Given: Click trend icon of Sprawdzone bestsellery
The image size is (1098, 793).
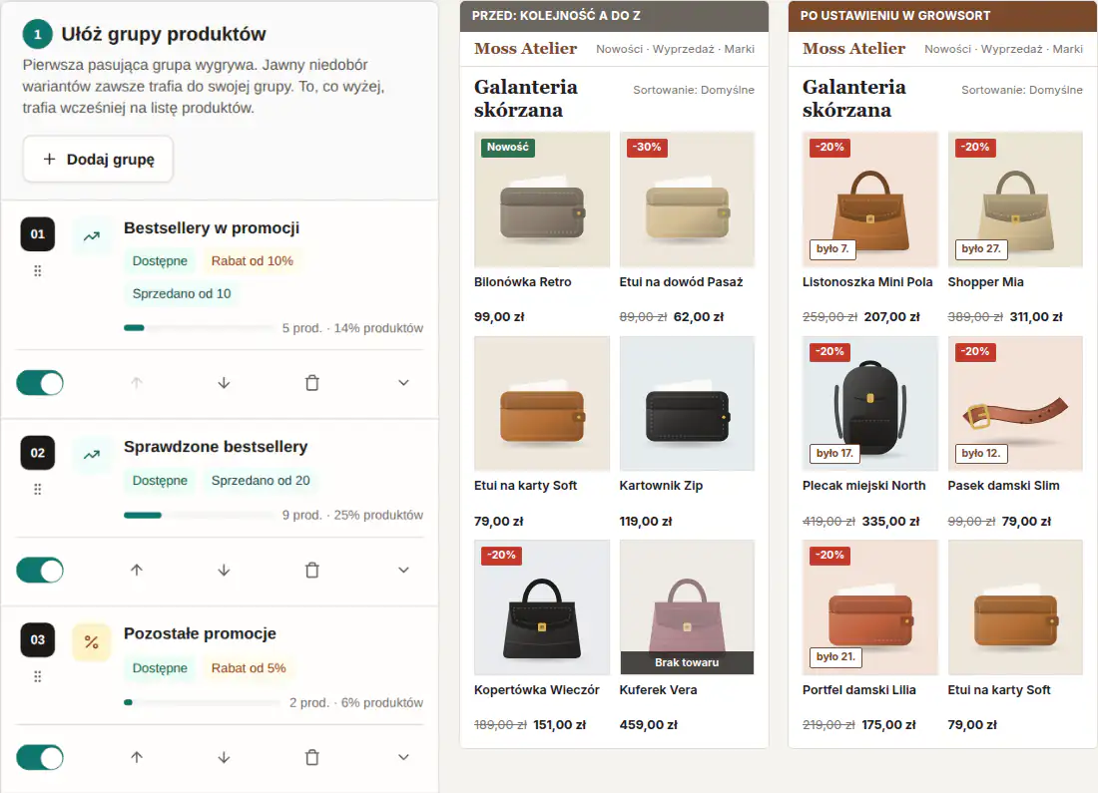Looking at the screenshot, I should [x=92, y=454].
